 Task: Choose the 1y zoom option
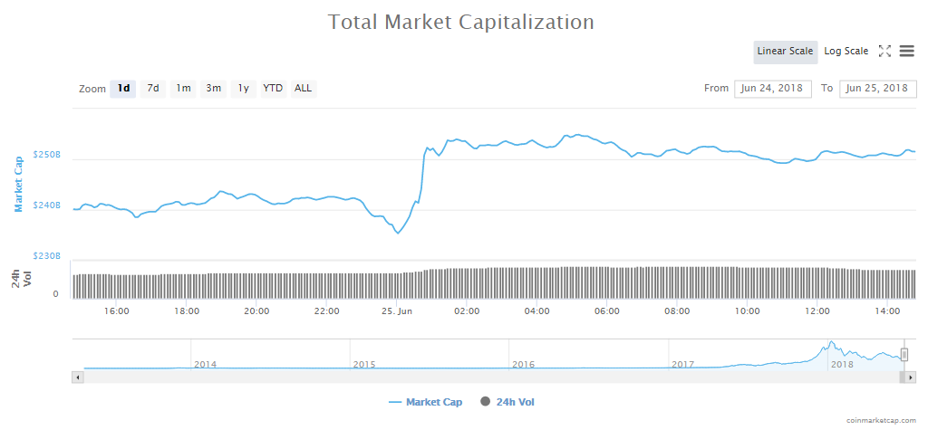click(x=243, y=89)
